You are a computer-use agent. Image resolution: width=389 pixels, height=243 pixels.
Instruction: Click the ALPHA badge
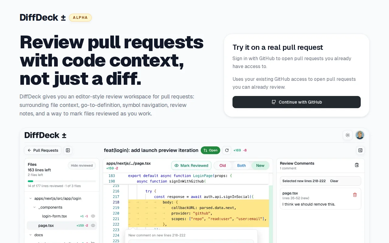point(80,18)
